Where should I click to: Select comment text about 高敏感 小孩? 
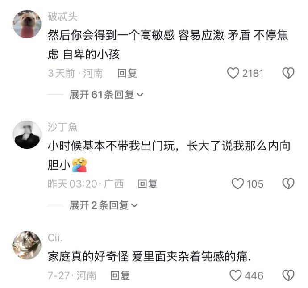pyautogui.click(x=168, y=45)
